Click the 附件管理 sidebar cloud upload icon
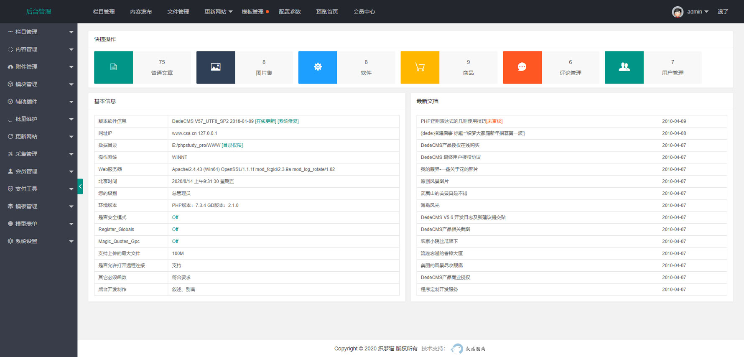The width and height of the screenshot is (744, 357). click(x=10, y=67)
